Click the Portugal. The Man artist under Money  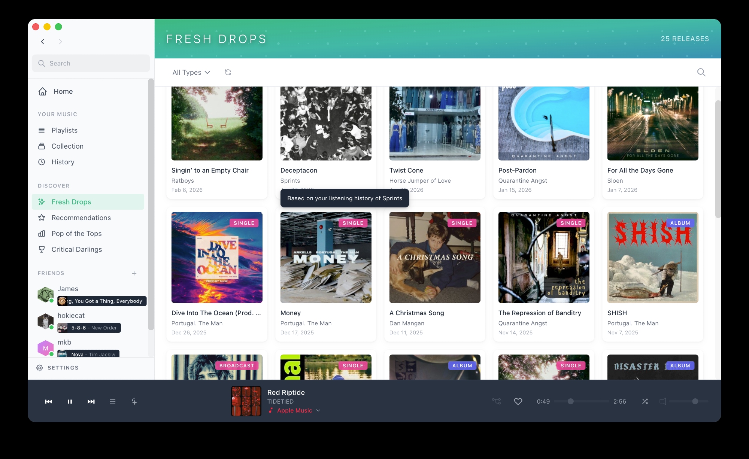(x=306, y=323)
